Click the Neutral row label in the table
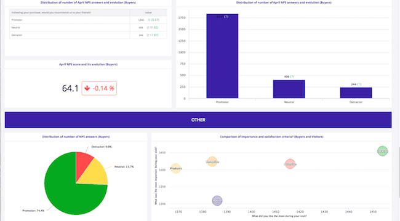The height and width of the screenshot is (221, 400). pos(15,28)
